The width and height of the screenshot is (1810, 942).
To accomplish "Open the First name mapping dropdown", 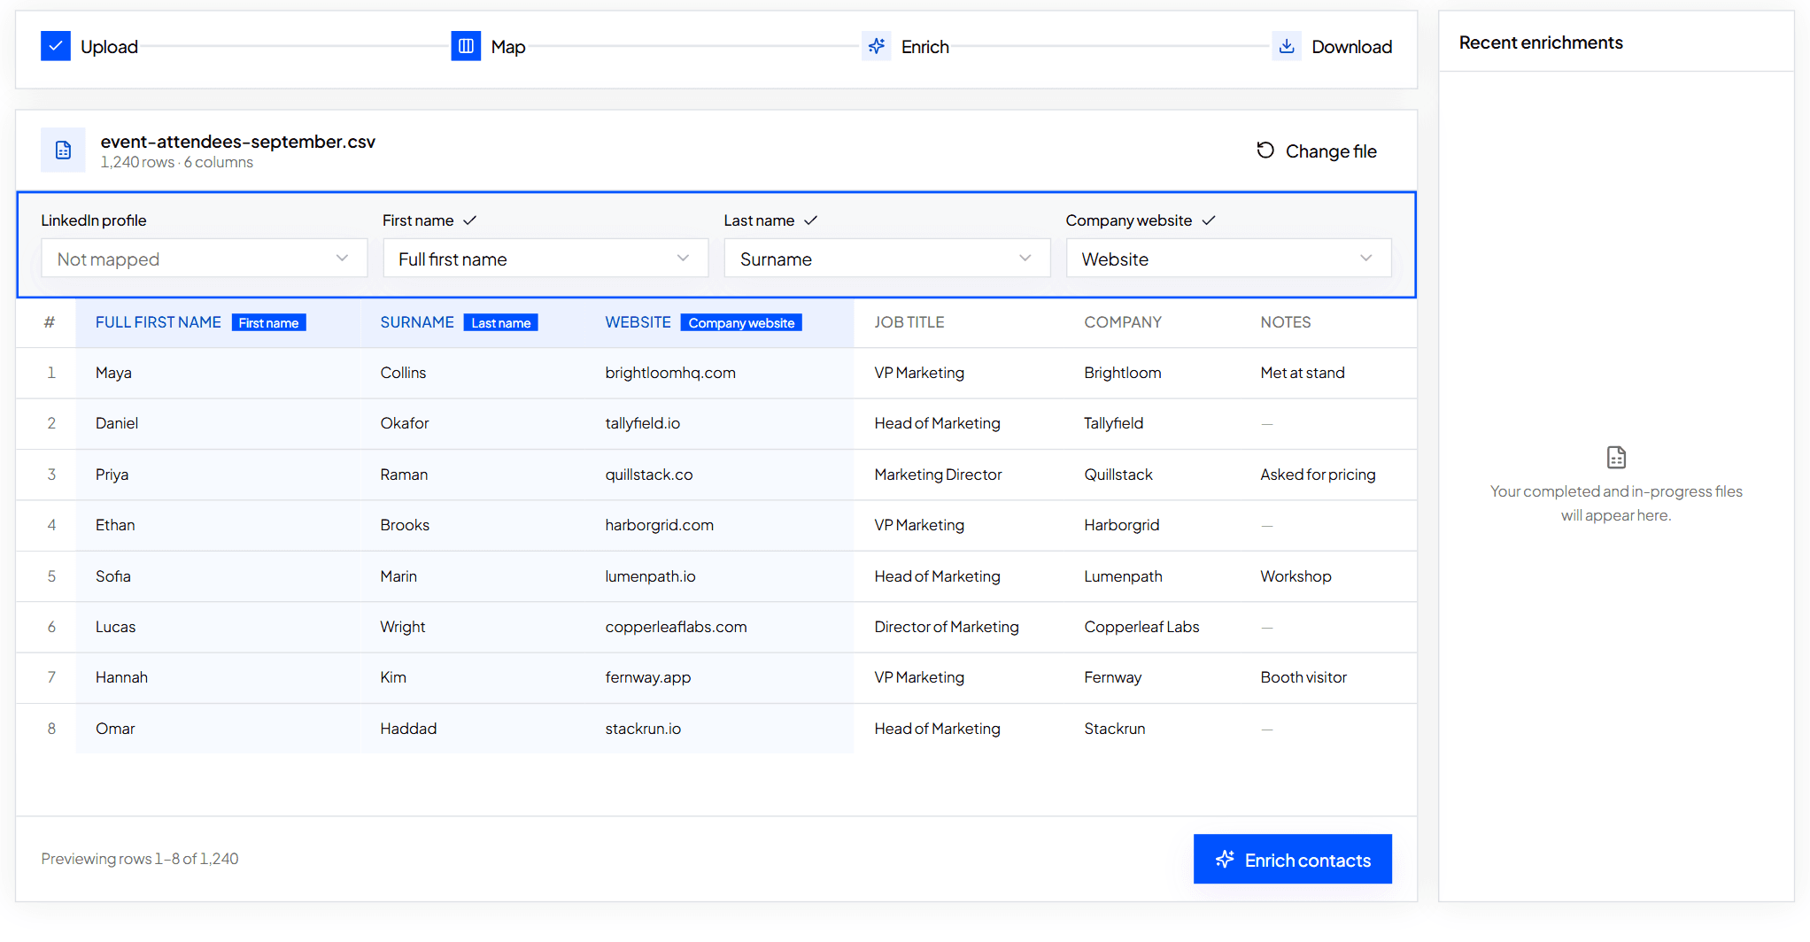I will click(x=545, y=259).
